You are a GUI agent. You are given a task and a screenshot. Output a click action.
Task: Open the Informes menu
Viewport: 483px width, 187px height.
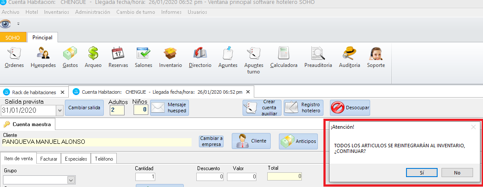pyautogui.click(x=171, y=12)
